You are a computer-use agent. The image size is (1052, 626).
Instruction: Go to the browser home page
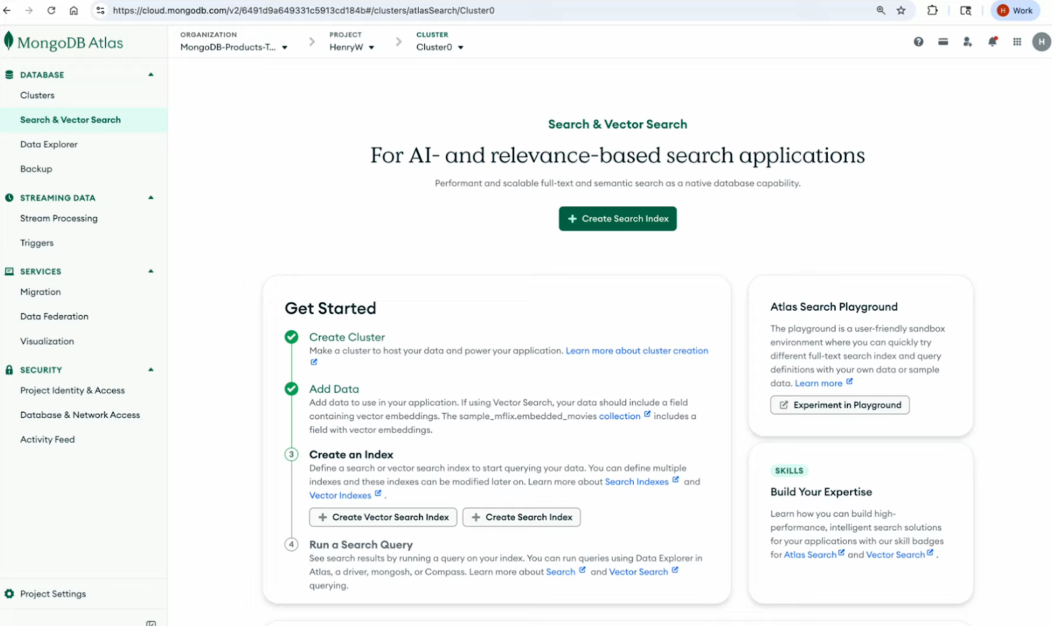point(74,11)
